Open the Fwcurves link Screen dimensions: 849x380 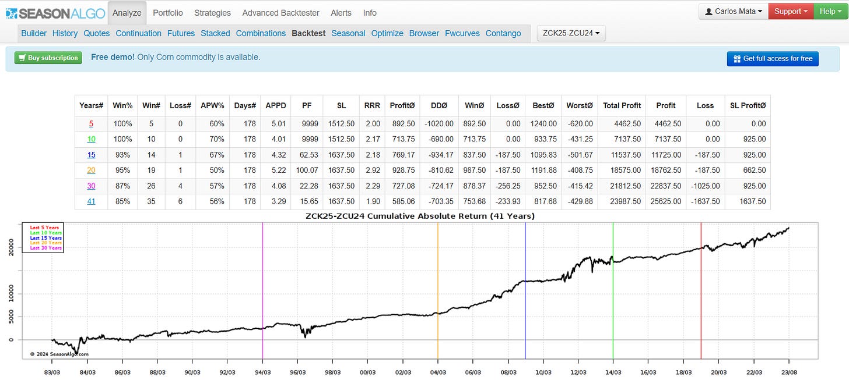pos(462,33)
